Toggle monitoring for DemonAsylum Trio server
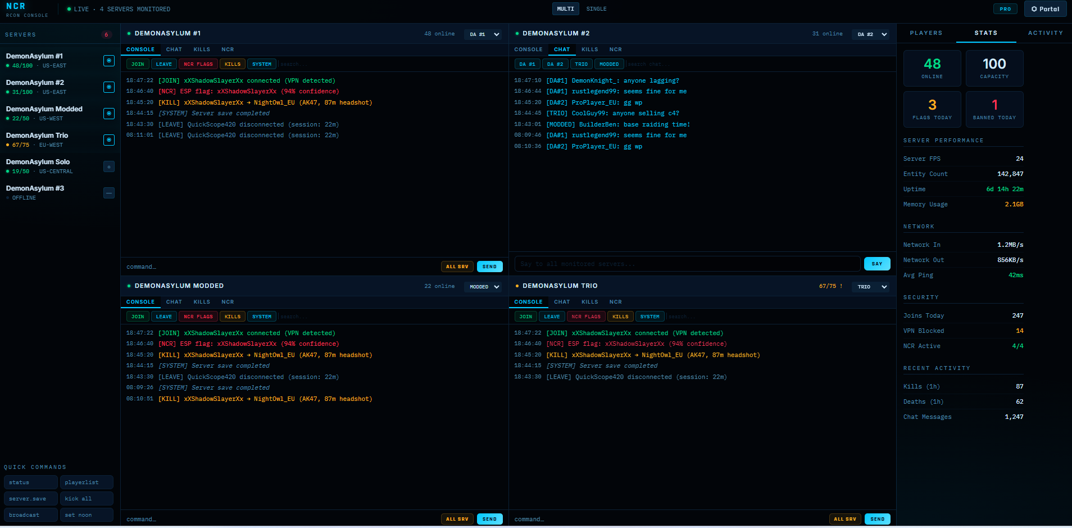 [x=109, y=140]
